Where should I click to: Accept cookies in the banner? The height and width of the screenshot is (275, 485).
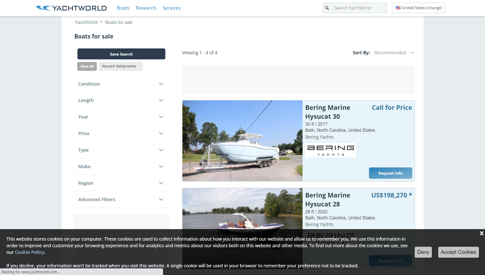click(458, 252)
